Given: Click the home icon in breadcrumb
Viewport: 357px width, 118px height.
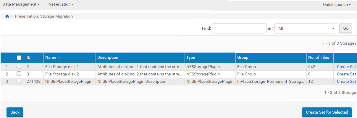Looking at the screenshot, I should point(7,16).
